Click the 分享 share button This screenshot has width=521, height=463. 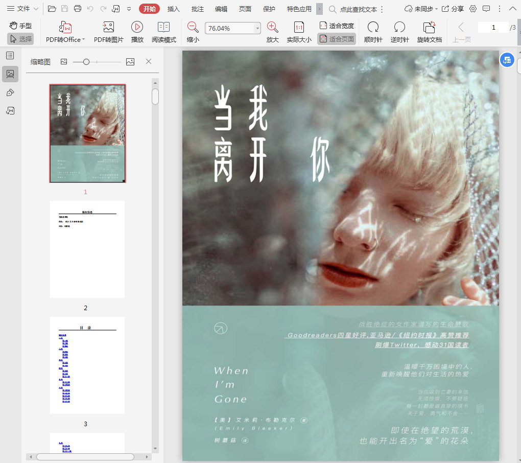pos(453,9)
